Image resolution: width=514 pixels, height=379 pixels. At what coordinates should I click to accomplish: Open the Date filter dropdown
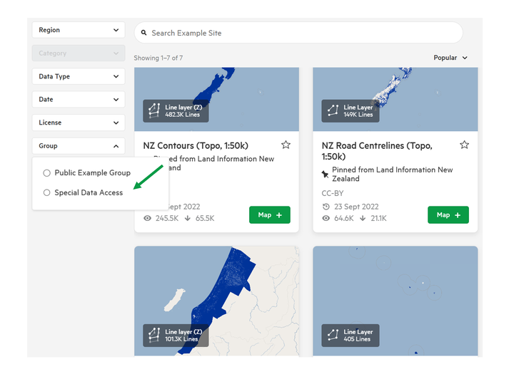tap(79, 100)
